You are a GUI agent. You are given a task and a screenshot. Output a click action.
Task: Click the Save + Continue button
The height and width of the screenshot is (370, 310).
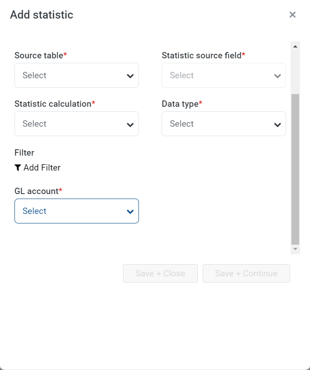point(246,273)
